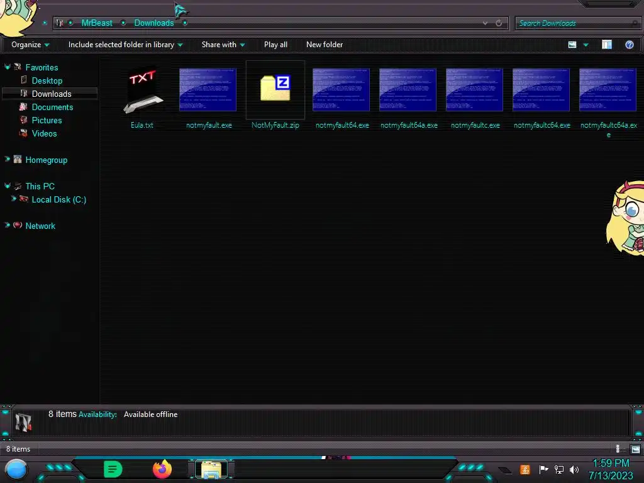Select the notmyfault64.exe thumbnail
Viewport: 644px width, 483px height.
(x=341, y=90)
